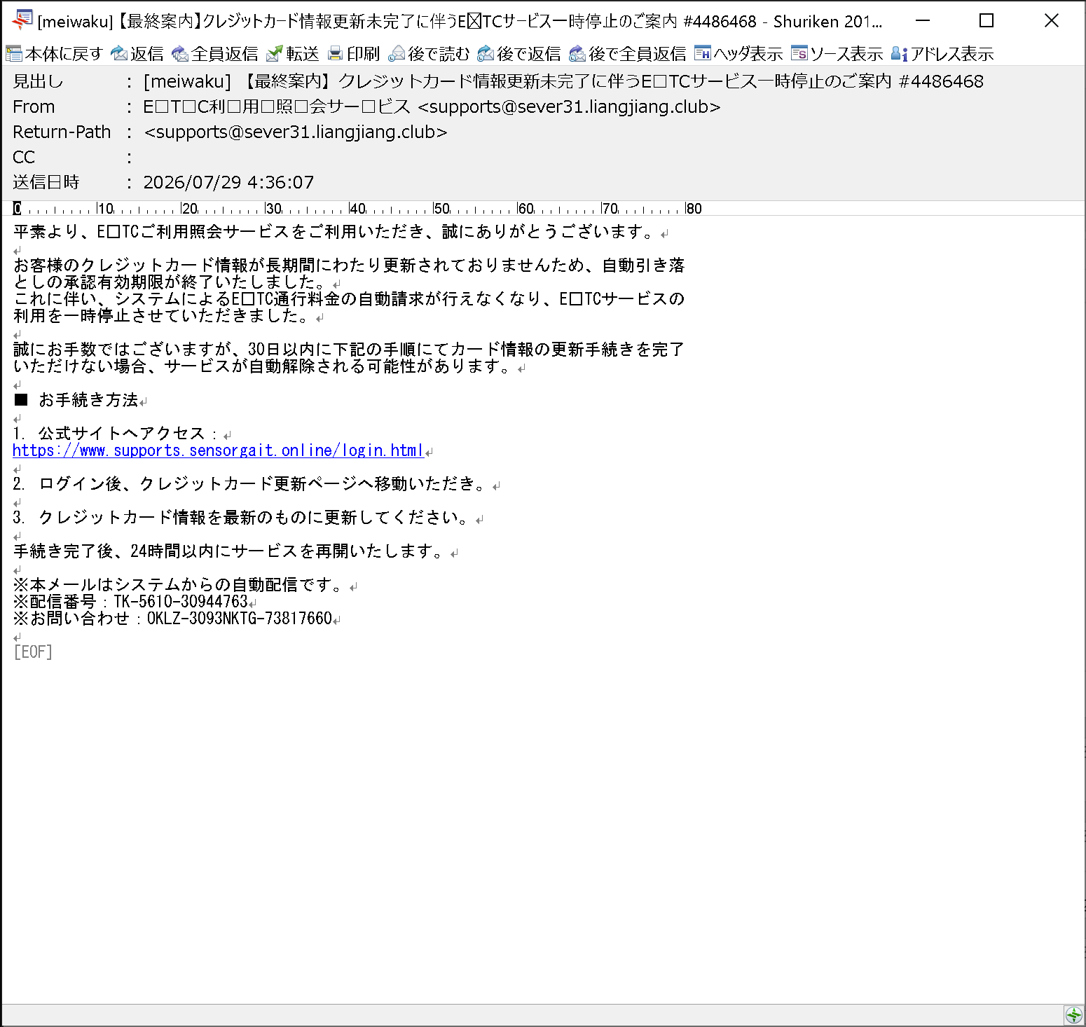Screen dimensions: 1086x1027
Task: Click the ruler mark labeled 40
Action: point(357,209)
